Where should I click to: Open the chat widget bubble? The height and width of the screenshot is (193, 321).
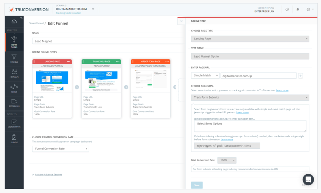click(308, 179)
